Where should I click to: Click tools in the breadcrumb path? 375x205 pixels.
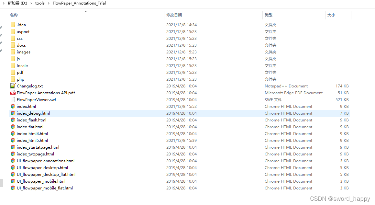[40, 3]
